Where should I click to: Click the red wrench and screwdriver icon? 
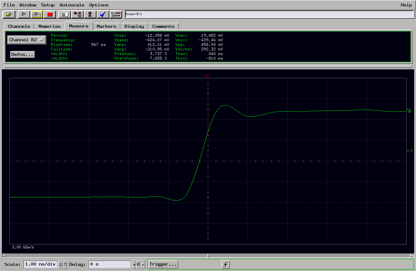[116, 14]
